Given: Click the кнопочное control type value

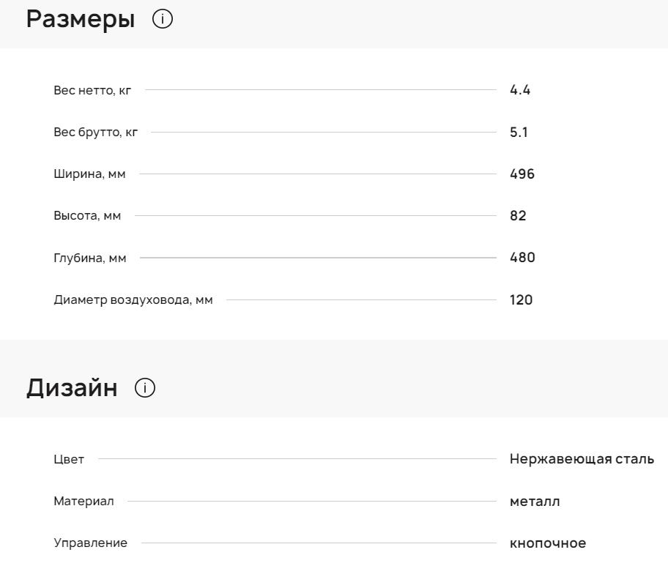Looking at the screenshot, I should coord(548,543).
